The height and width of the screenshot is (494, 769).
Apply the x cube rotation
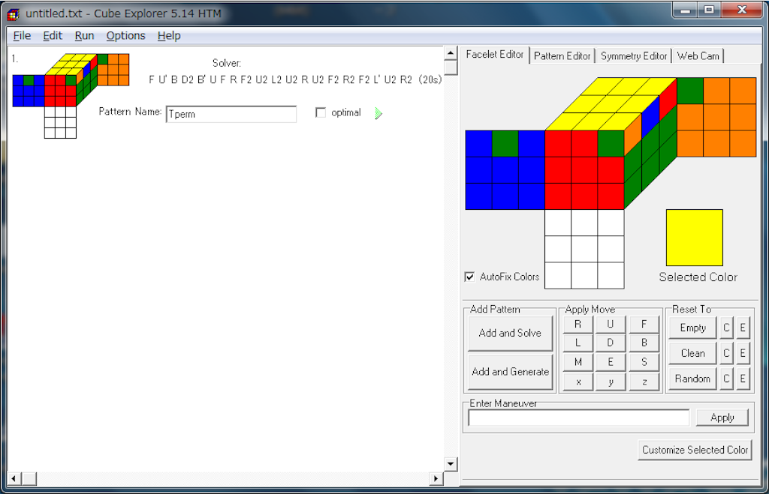578,382
